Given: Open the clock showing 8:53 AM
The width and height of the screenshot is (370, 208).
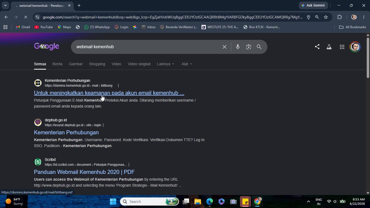Looking at the screenshot, I should [x=357, y=201].
